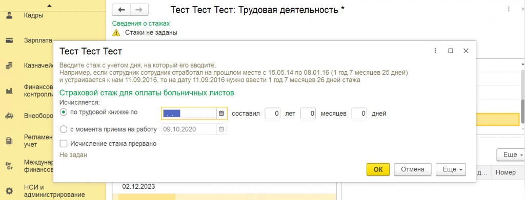Go back with the left arrow button
This screenshot has width=525, height=200.
[x=122, y=10]
